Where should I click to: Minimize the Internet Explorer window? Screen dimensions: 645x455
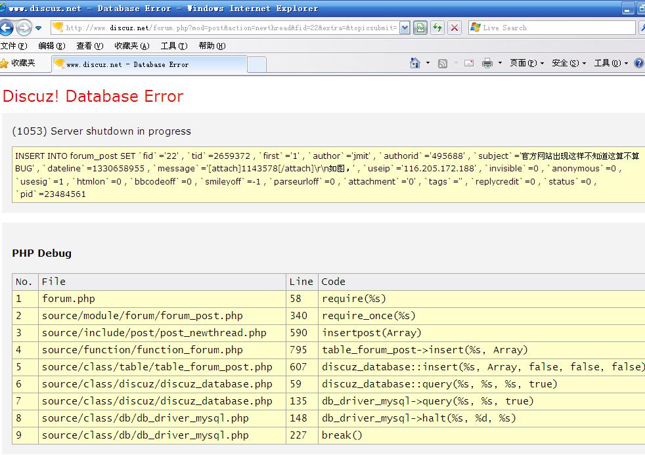pyautogui.click(x=628, y=9)
